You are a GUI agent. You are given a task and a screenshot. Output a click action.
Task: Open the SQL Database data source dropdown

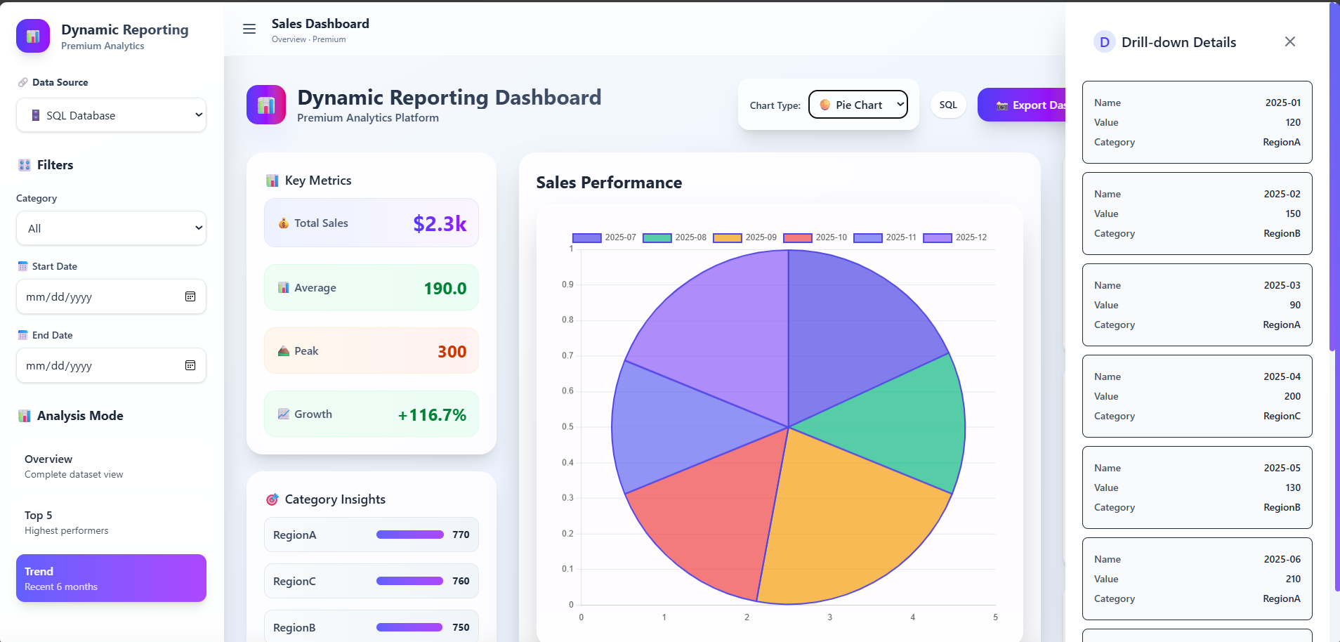tap(111, 115)
